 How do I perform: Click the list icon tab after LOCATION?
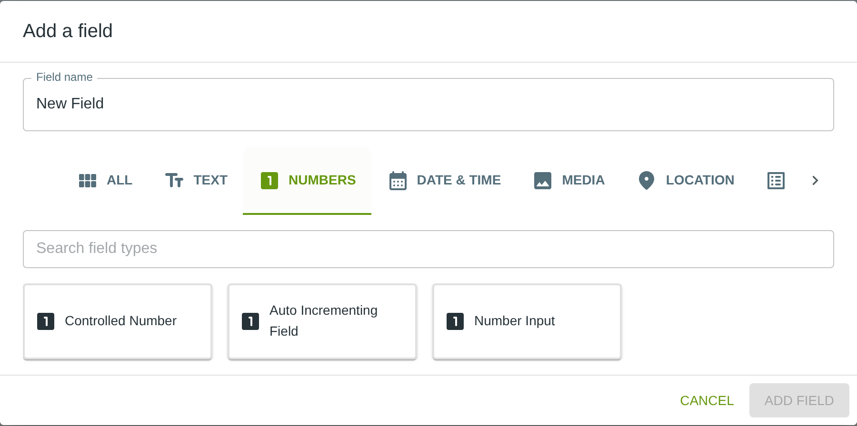776,181
